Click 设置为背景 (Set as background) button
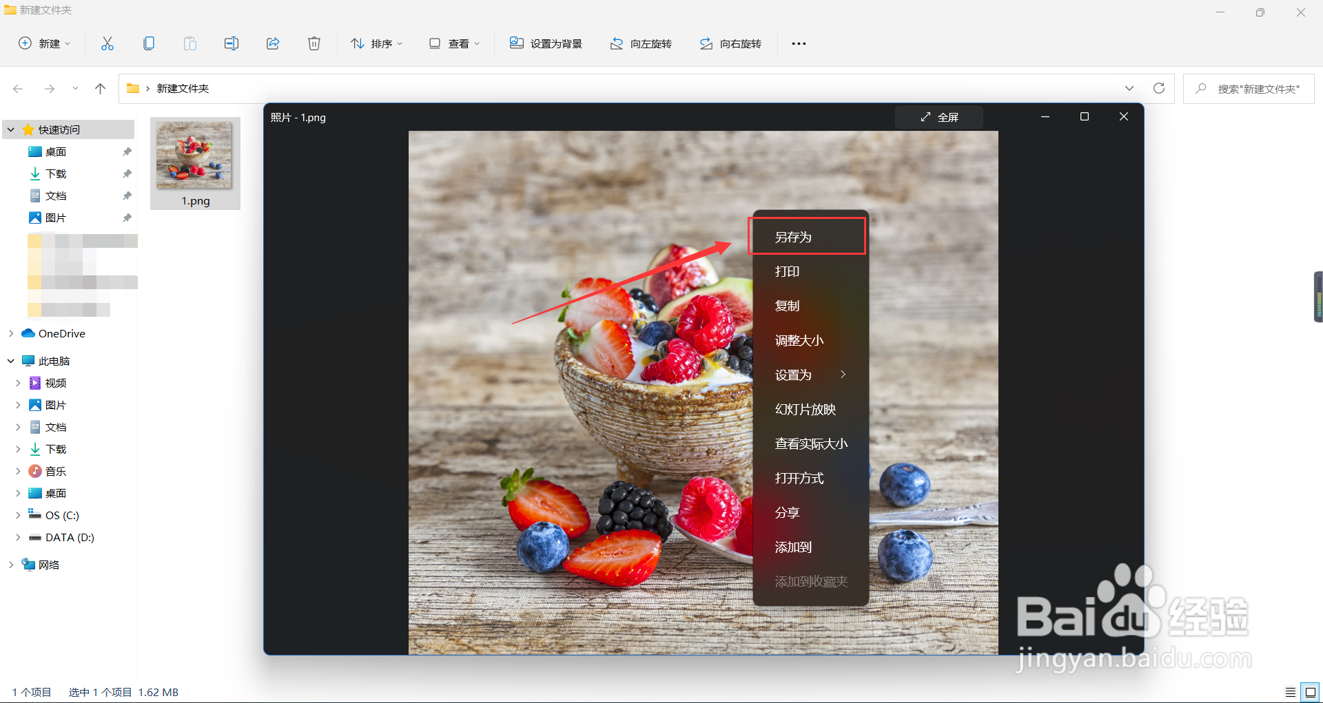The height and width of the screenshot is (703, 1323). [546, 43]
